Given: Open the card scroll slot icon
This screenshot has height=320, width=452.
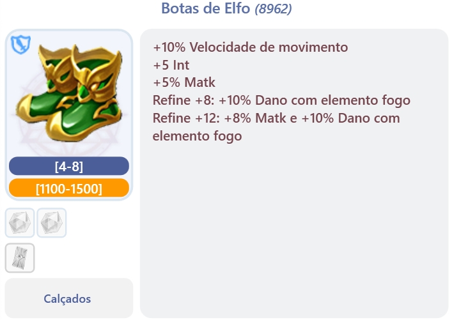Looking at the screenshot, I should [20, 257].
